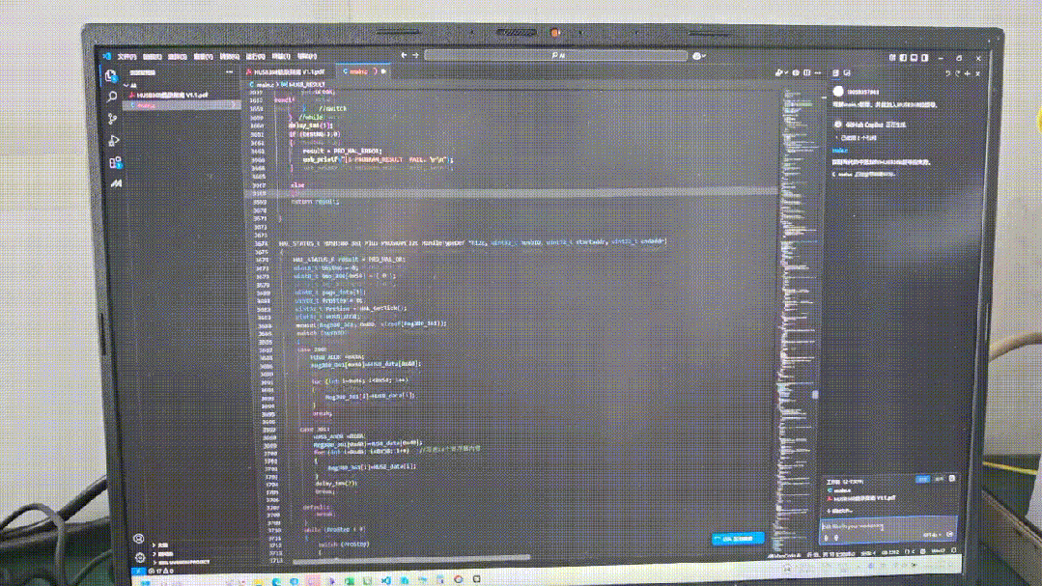Screen dimensions: 1042x586
Task: Open the V1.1.pdf file in Explorer tree
Action: click(169, 95)
